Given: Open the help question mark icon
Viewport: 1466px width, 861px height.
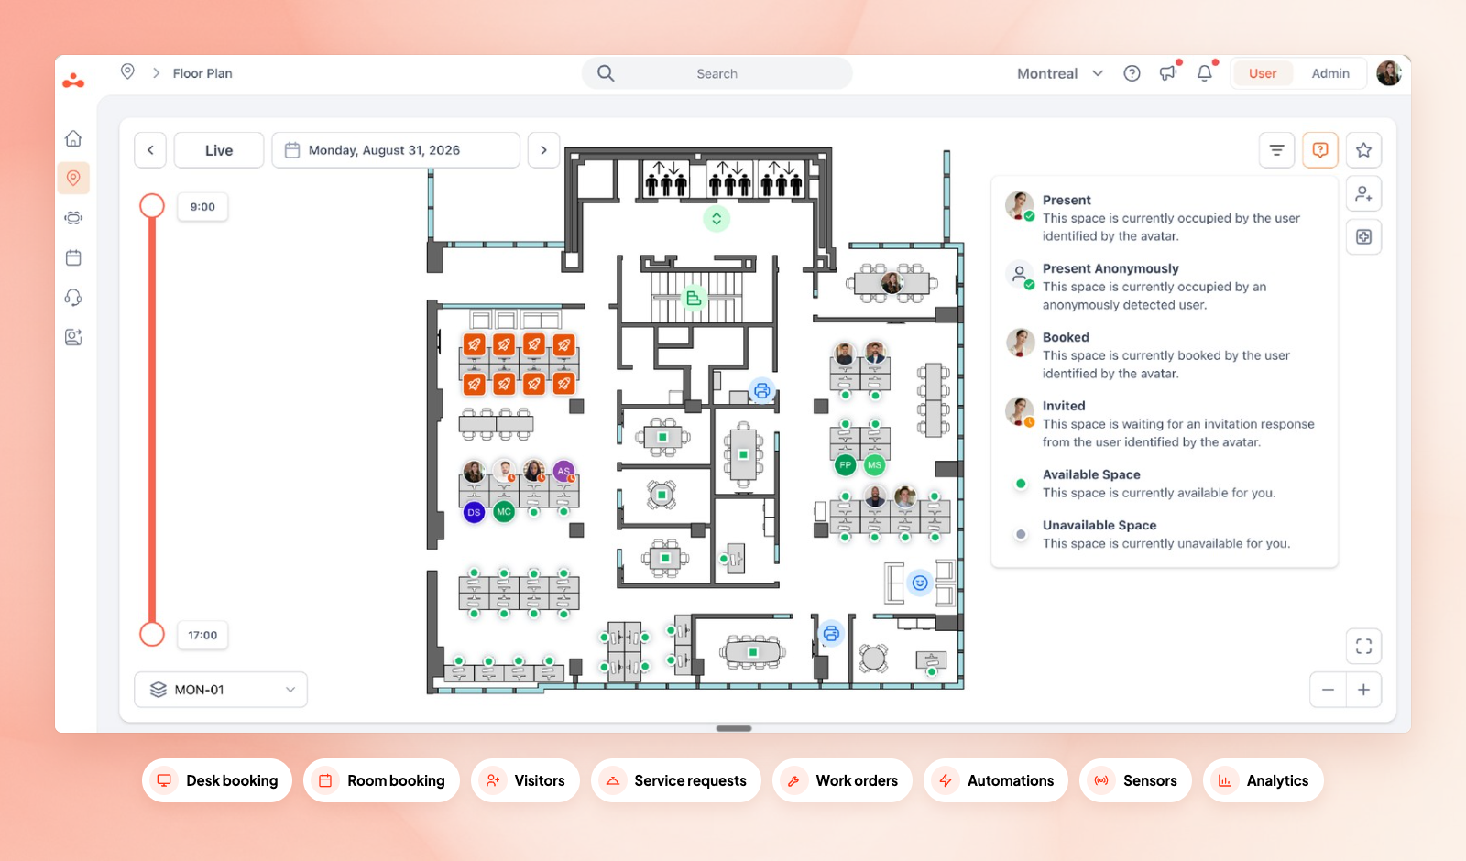Looking at the screenshot, I should (x=1132, y=73).
